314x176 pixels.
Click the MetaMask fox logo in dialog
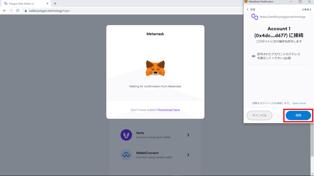[x=155, y=68]
